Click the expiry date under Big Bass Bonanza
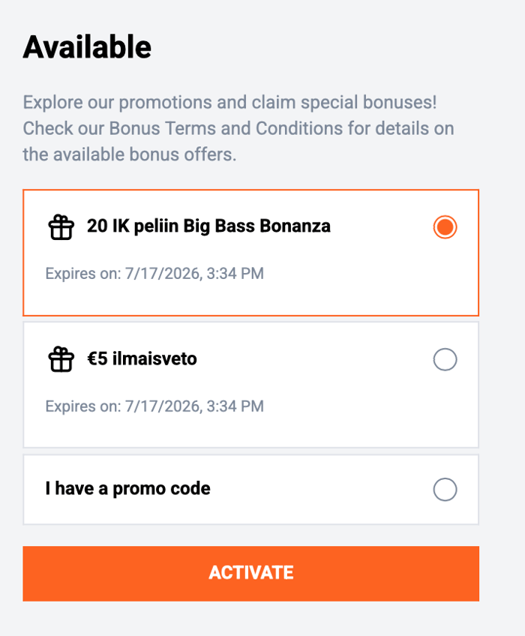Viewport: 525px width, 636px height. pos(154,274)
